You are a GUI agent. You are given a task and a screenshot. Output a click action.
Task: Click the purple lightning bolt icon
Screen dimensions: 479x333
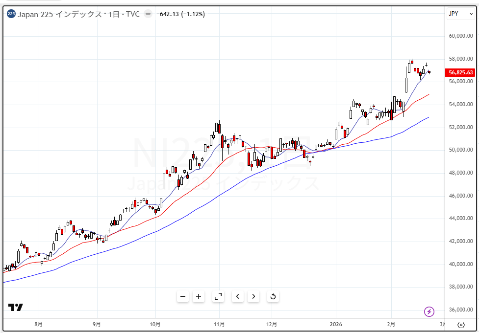pos(429,311)
